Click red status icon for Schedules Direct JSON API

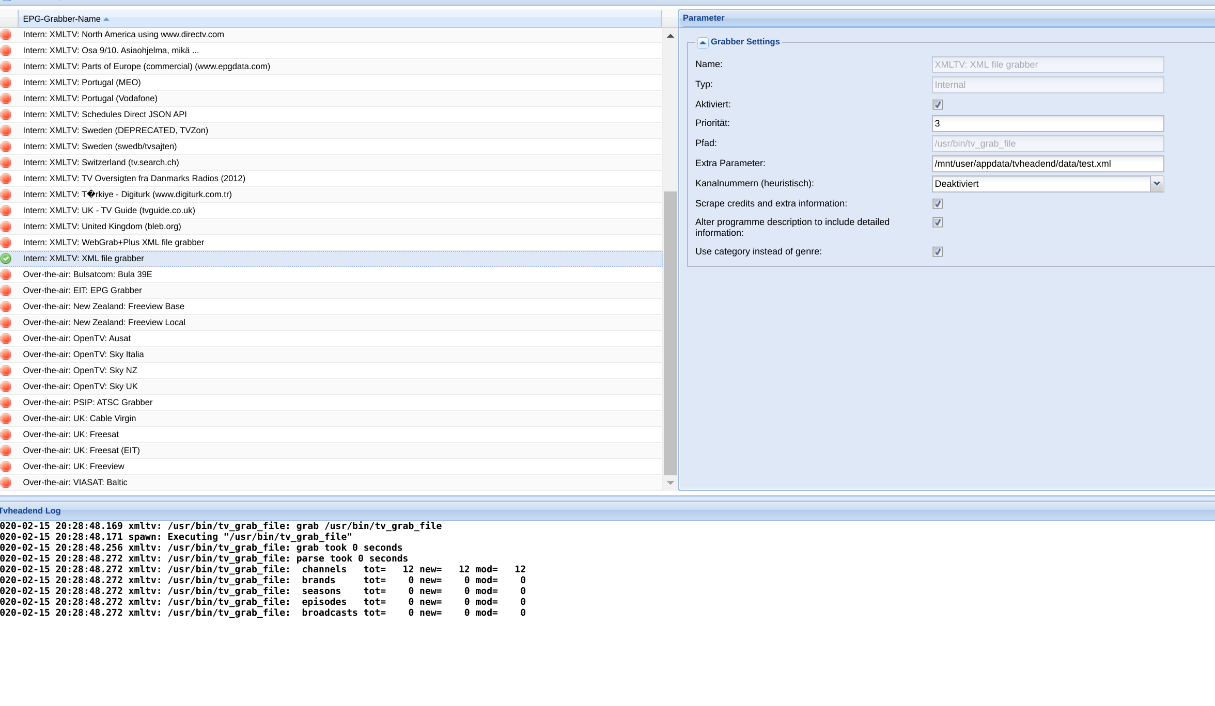coord(6,115)
